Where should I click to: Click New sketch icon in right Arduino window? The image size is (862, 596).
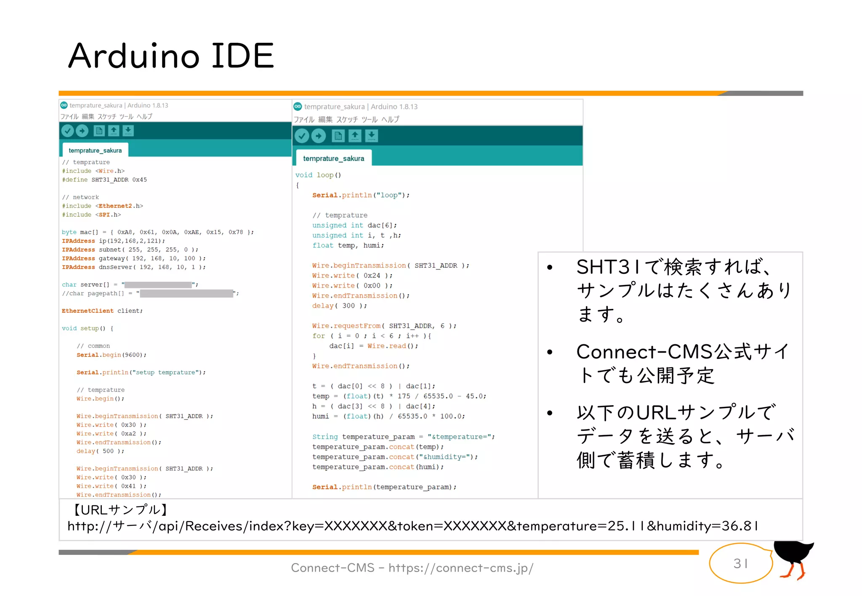click(x=338, y=136)
